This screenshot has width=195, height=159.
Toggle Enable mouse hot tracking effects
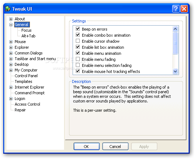(x=78, y=71)
